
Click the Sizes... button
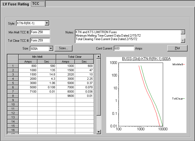click(64, 48)
